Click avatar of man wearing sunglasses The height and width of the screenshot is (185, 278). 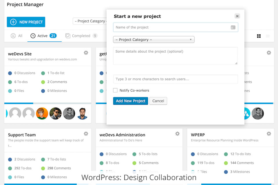coord(56,114)
